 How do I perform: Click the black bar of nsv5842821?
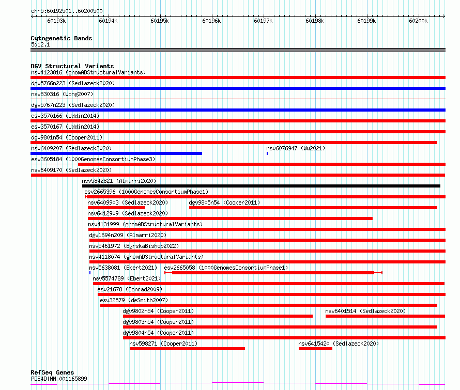(261, 186)
